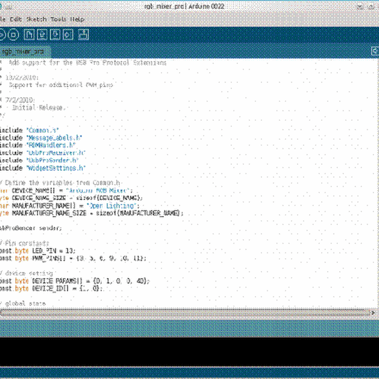Viewport: 379px width, 379px height.
Task: Open the Sketch menu
Action: point(36,19)
